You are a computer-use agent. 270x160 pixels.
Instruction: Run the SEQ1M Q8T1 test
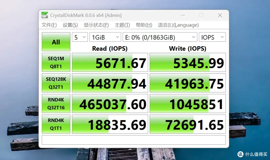(x=56, y=62)
